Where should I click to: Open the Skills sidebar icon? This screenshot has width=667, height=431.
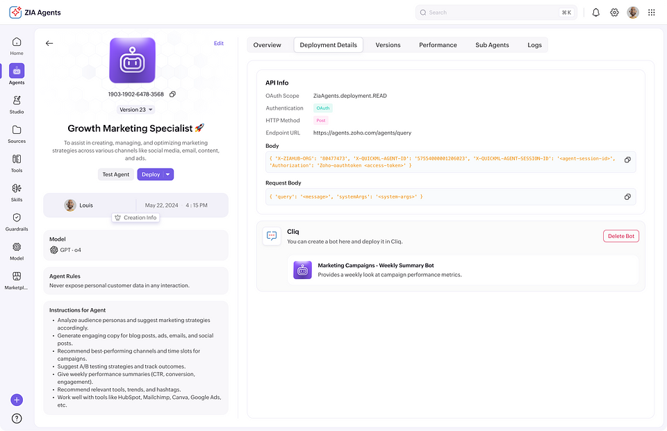pyautogui.click(x=17, y=188)
